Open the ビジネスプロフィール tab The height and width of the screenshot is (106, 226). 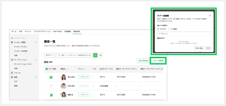pos(42,32)
